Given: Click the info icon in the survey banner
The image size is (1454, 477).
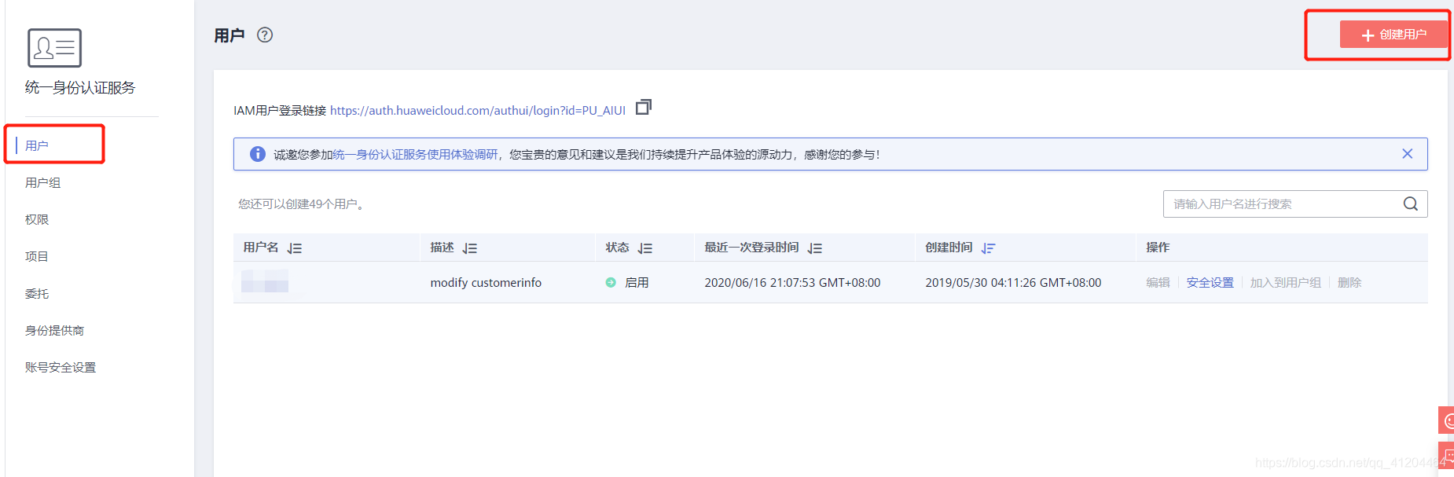Looking at the screenshot, I should (257, 154).
